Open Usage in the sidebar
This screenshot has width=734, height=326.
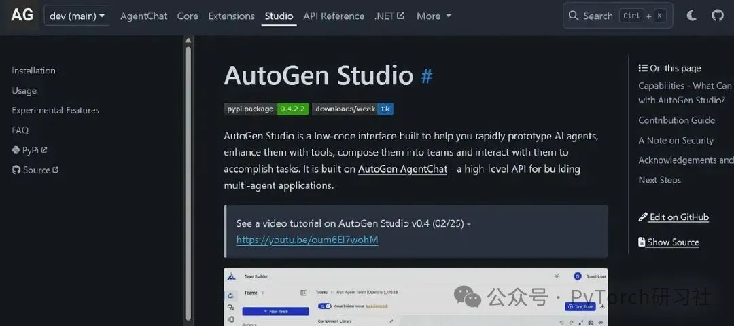coord(24,91)
